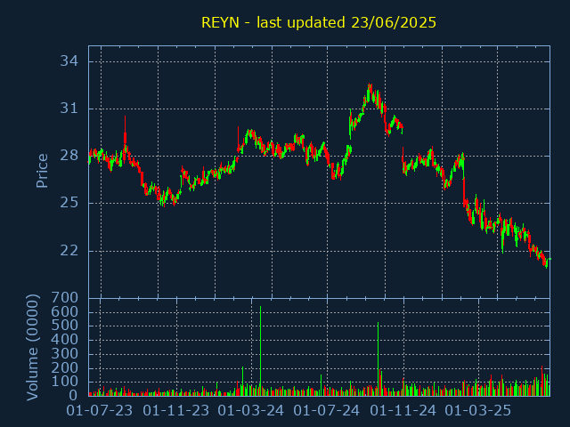Image resolution: width=570 pixels, height=427 pixels.
Task: Click the green volume spike reaching above 500
Action: click(x=378, y=359)
